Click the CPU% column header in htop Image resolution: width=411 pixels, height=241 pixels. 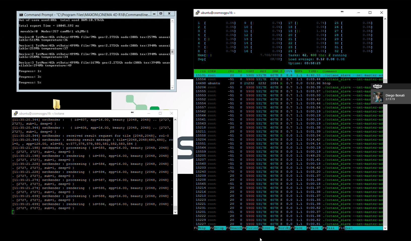[x=288, y=71]
